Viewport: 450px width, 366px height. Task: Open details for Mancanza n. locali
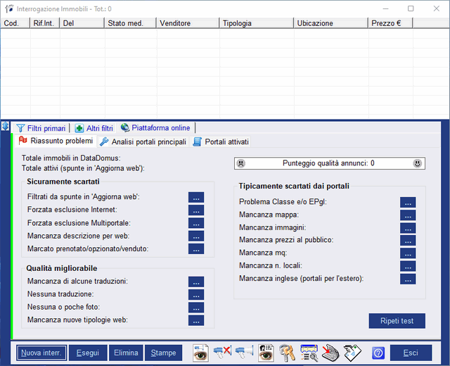tap(408, 266)
